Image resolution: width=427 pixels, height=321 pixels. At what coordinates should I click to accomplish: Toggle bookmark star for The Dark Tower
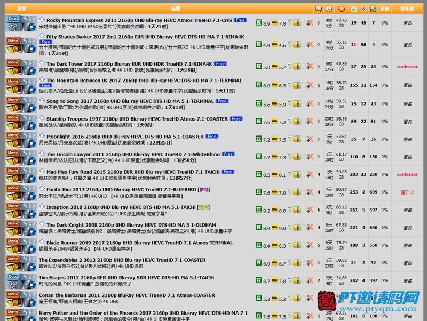(303, 66)
